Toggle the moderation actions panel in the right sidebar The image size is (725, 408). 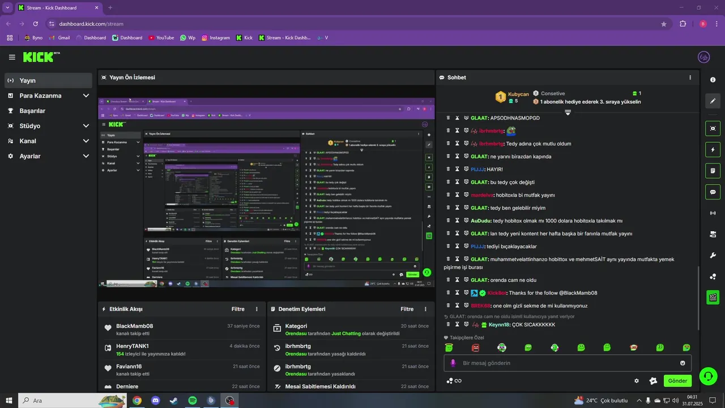(x=713, y=171)
